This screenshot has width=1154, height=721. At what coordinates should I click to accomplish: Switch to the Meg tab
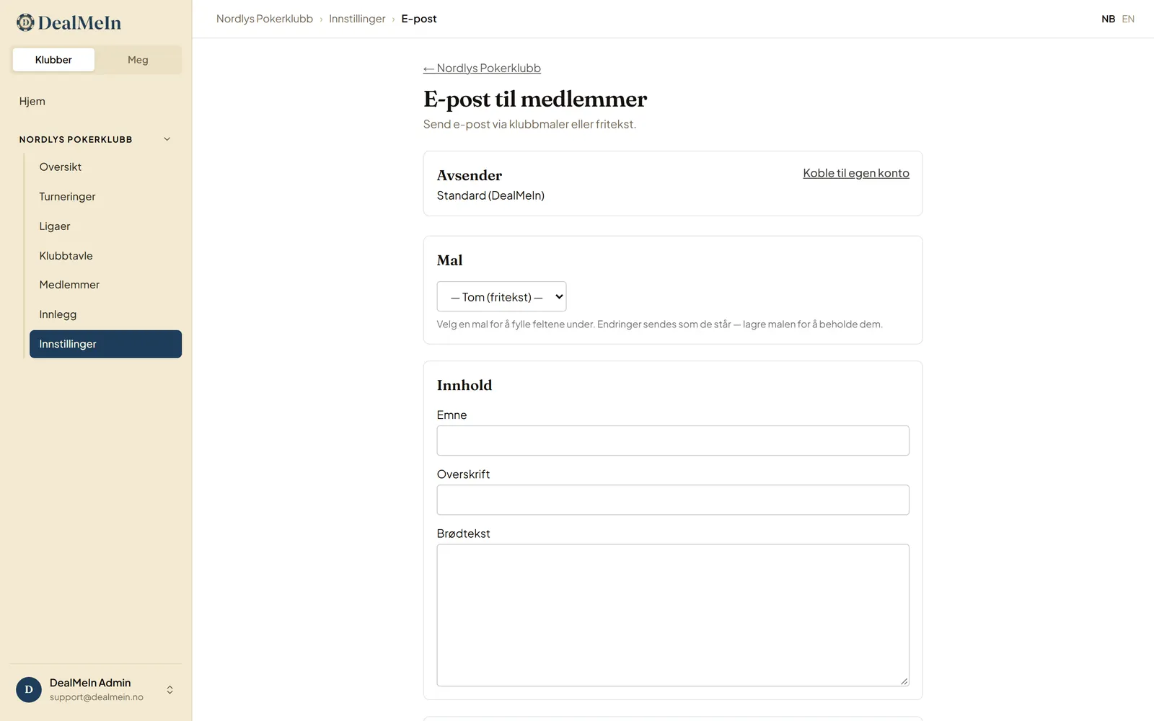pyautogui.click(x=138, y=60)
